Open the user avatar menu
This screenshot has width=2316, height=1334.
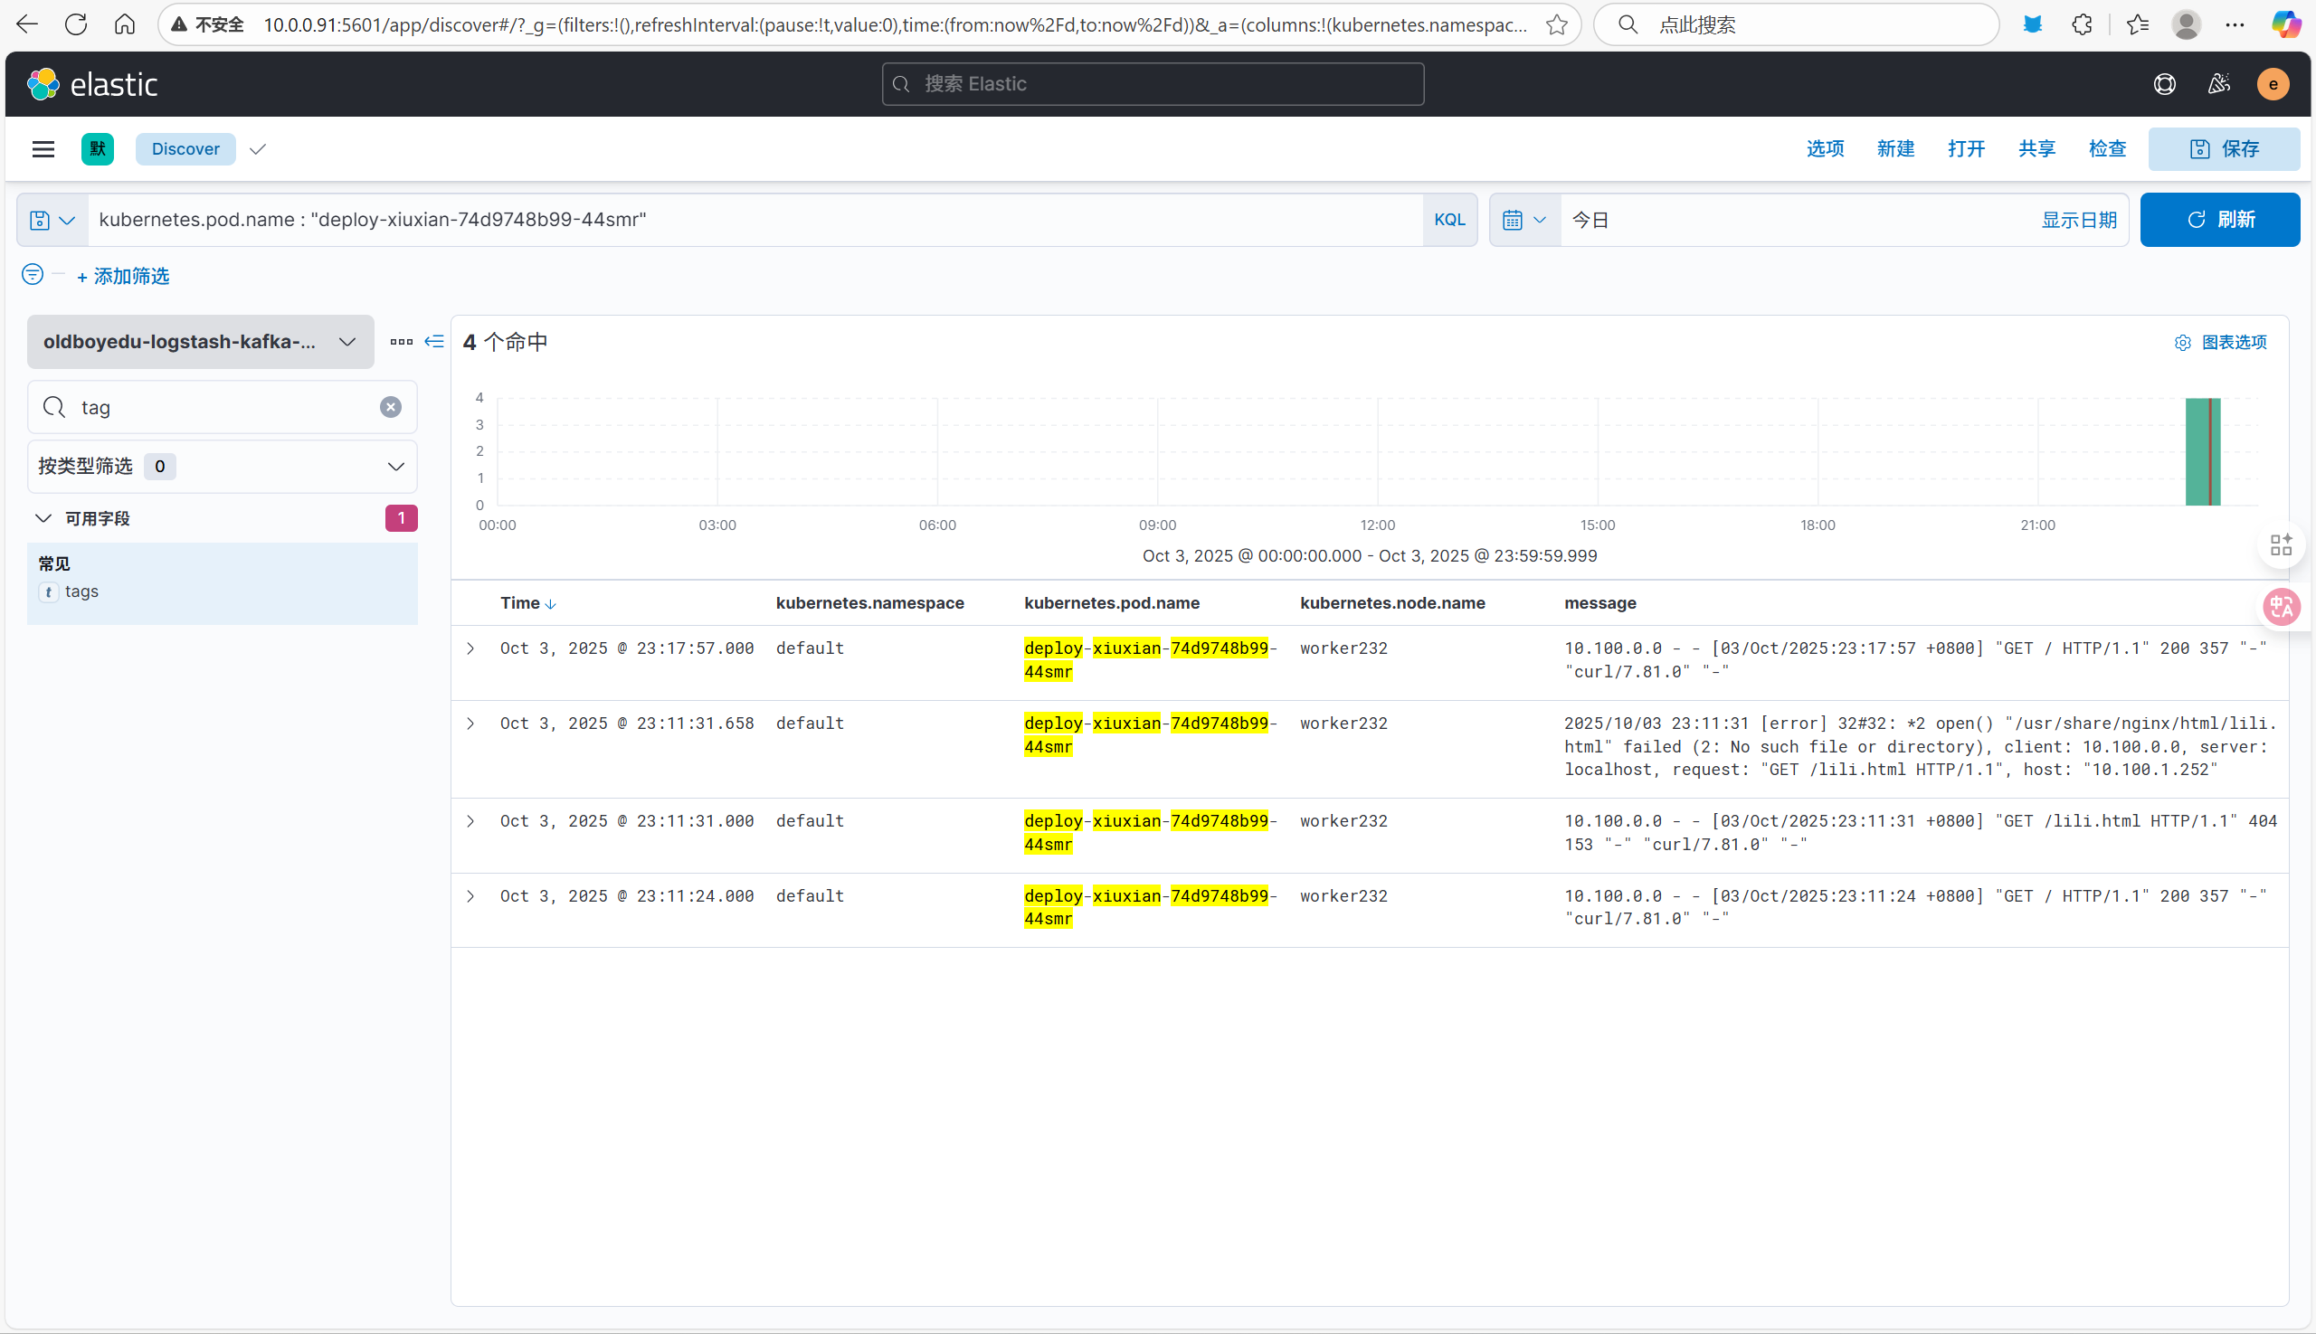(2272, 84)
